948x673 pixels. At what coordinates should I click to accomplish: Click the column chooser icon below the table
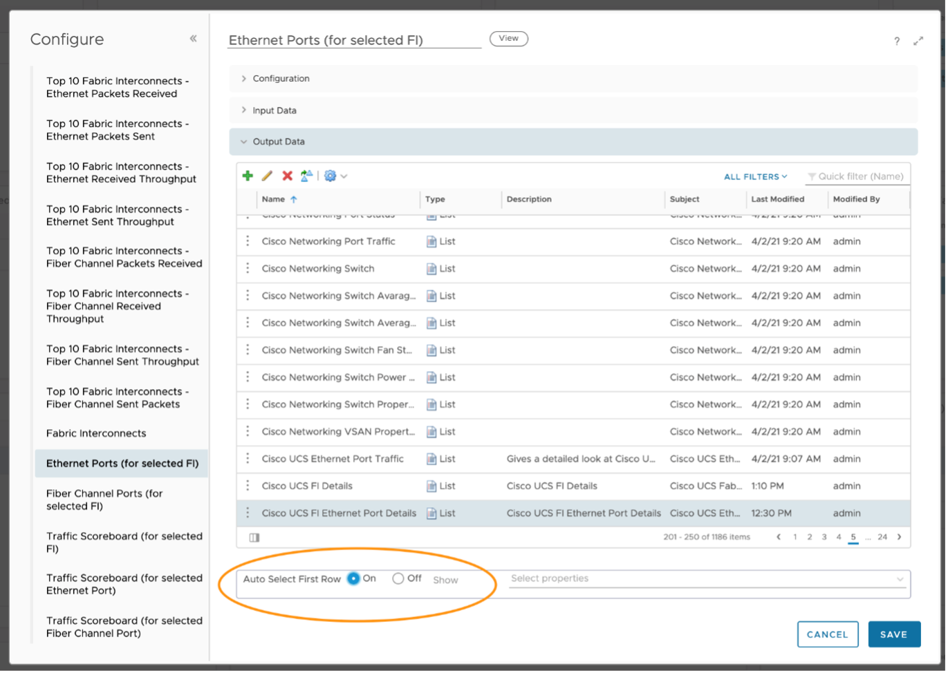[254, 538]
